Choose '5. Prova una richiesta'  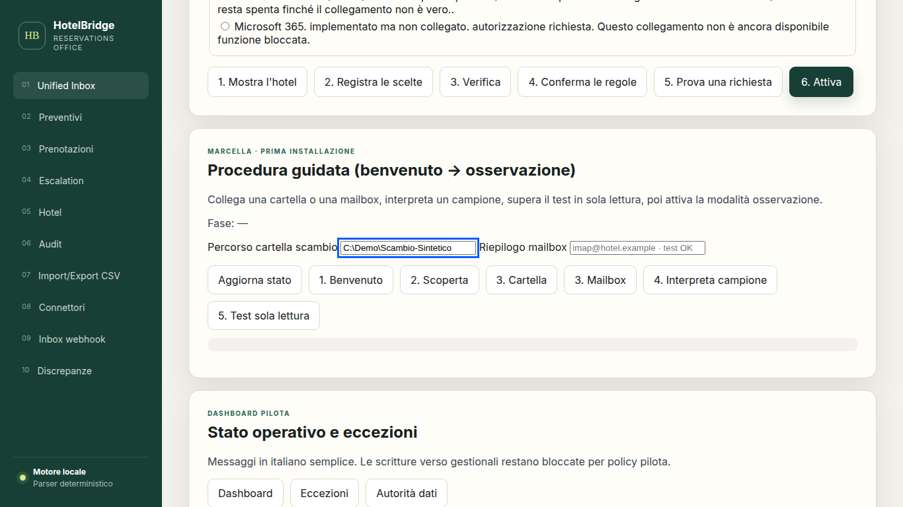click(x=718, y=83)
